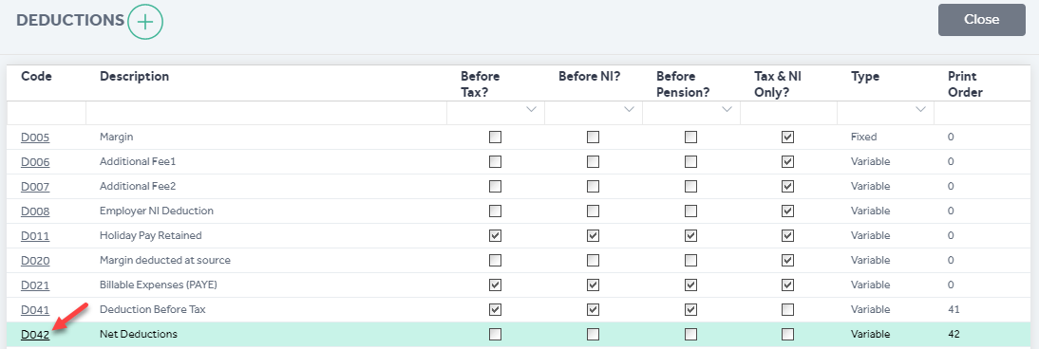Open deduction code D005
The height and width of the screenshot is (349, 1039).
tap(35, 138)
